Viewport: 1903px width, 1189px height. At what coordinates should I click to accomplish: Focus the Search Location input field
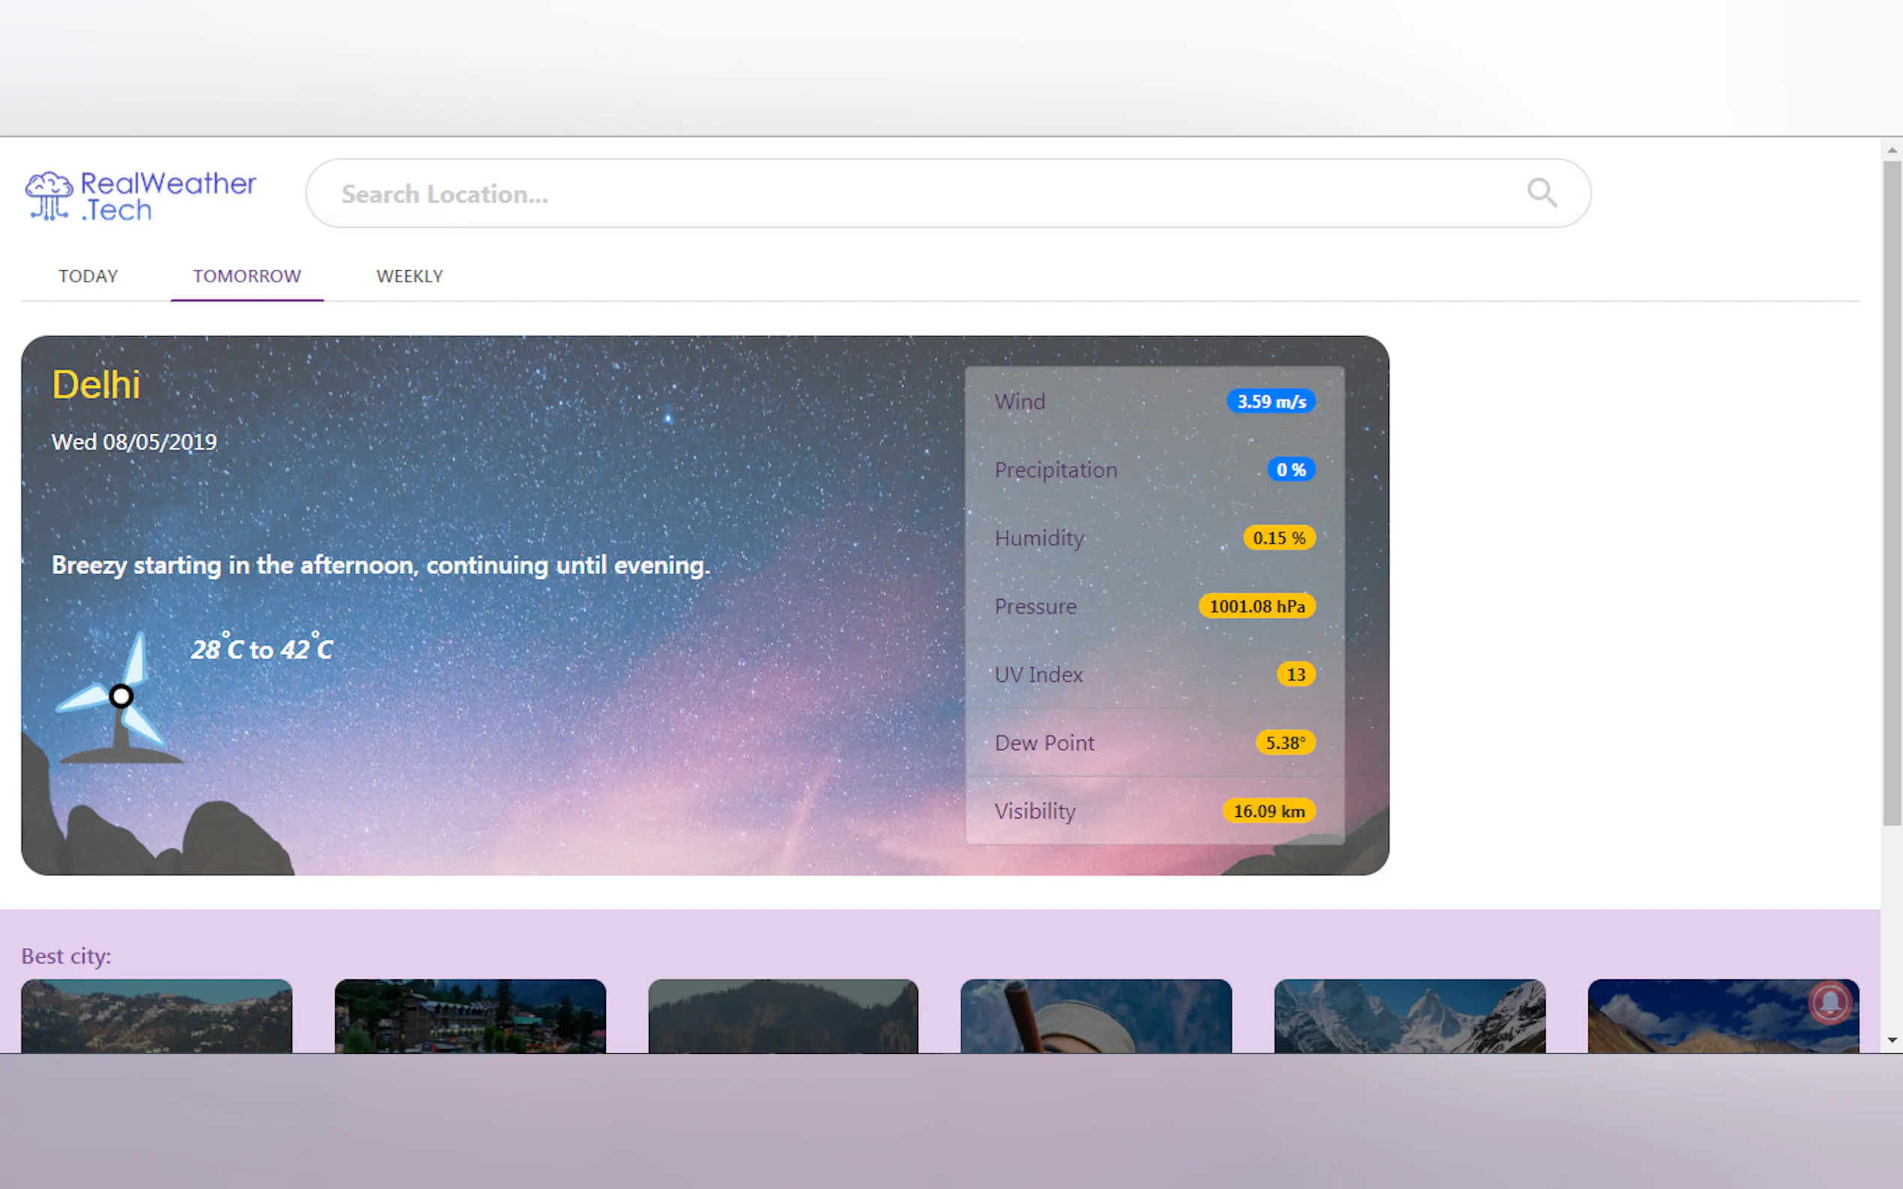tap(905, 194)
